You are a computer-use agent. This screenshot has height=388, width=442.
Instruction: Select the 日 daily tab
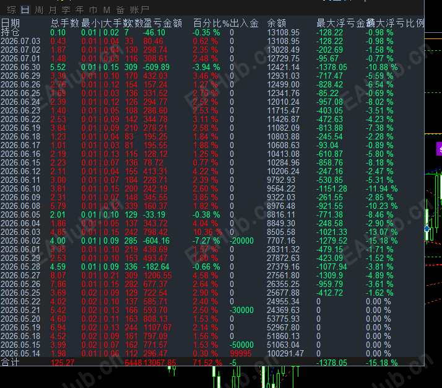(x=25, y=10)
